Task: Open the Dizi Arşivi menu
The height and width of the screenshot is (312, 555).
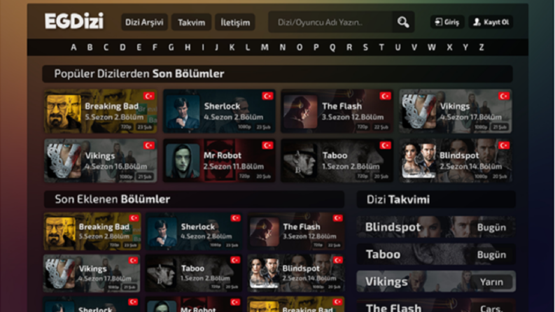Action: click(x=144, y=22)
